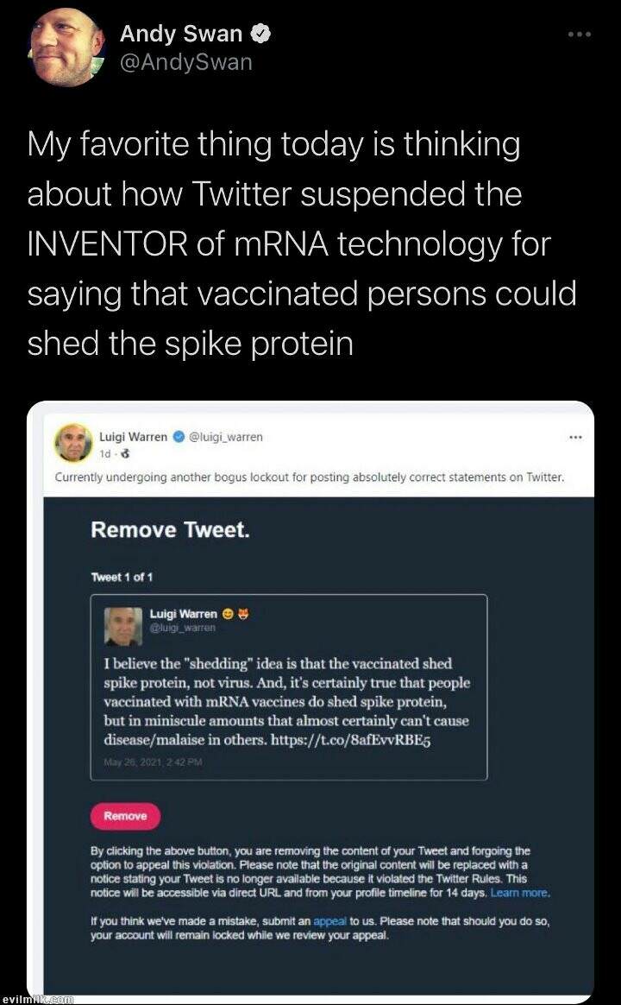The image size is (621, 1005).
Task: Click the avatar inside the Remove Tweet box
Action: click(x=123, y=626)
